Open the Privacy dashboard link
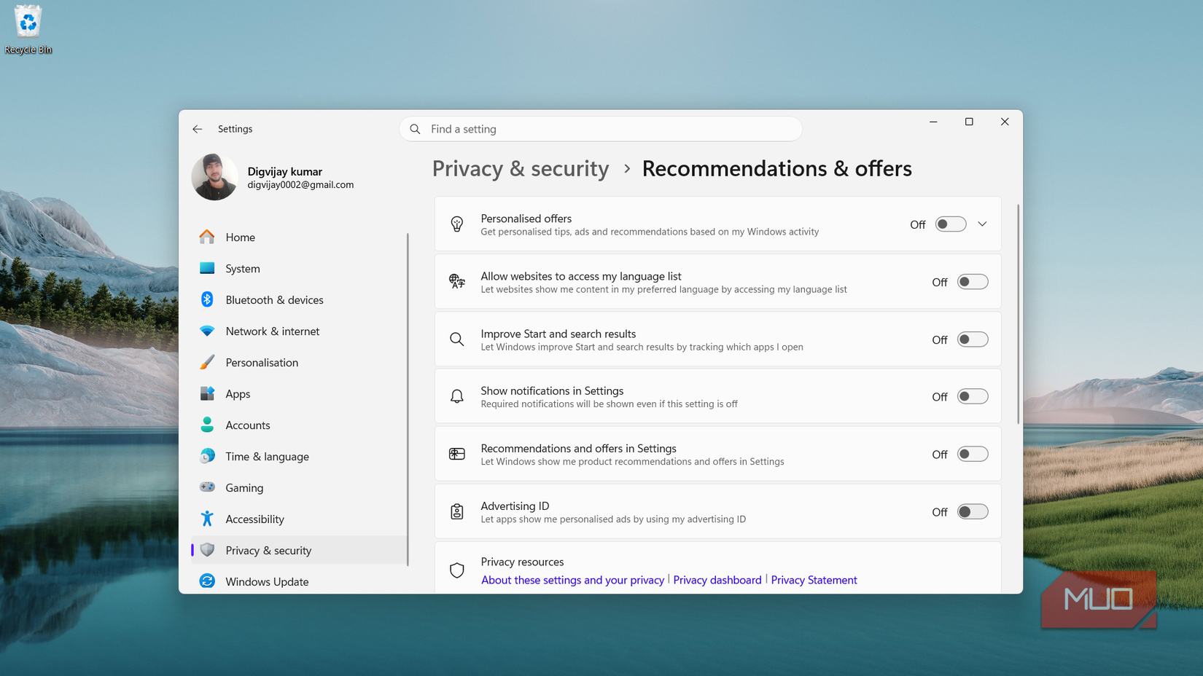The image size is (1203, 676). click(x=717, y=580)
